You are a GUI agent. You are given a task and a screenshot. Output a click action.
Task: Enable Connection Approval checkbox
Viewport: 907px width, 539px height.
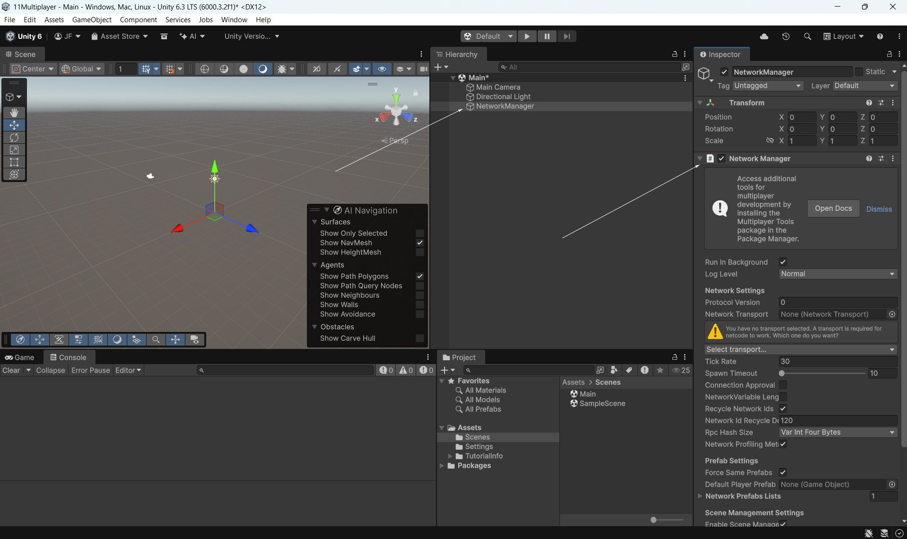[x=783, y=385]
